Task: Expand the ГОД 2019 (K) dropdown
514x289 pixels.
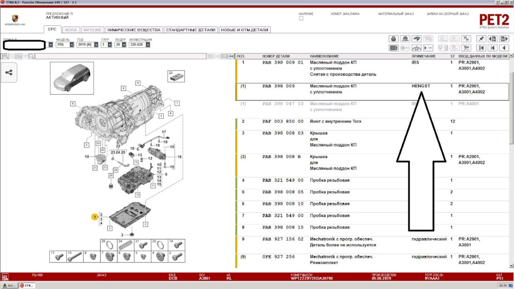Action: (x=96, y=44)
